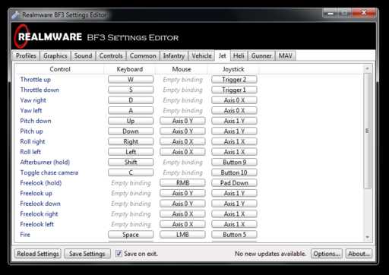389x275 pixels.
Task: Switch to the Gunner tab
Action: 261,55
